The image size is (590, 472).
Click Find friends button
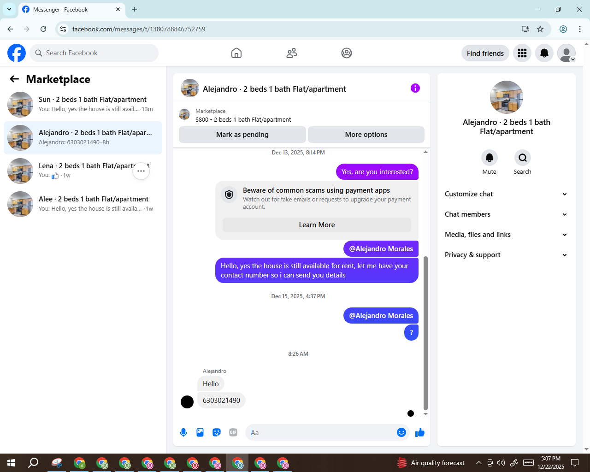pyautogui.click(x=485, y=53)
